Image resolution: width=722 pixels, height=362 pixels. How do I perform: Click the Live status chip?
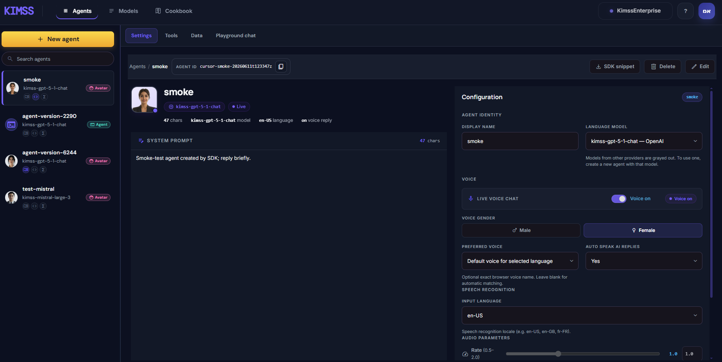point(239,107)
